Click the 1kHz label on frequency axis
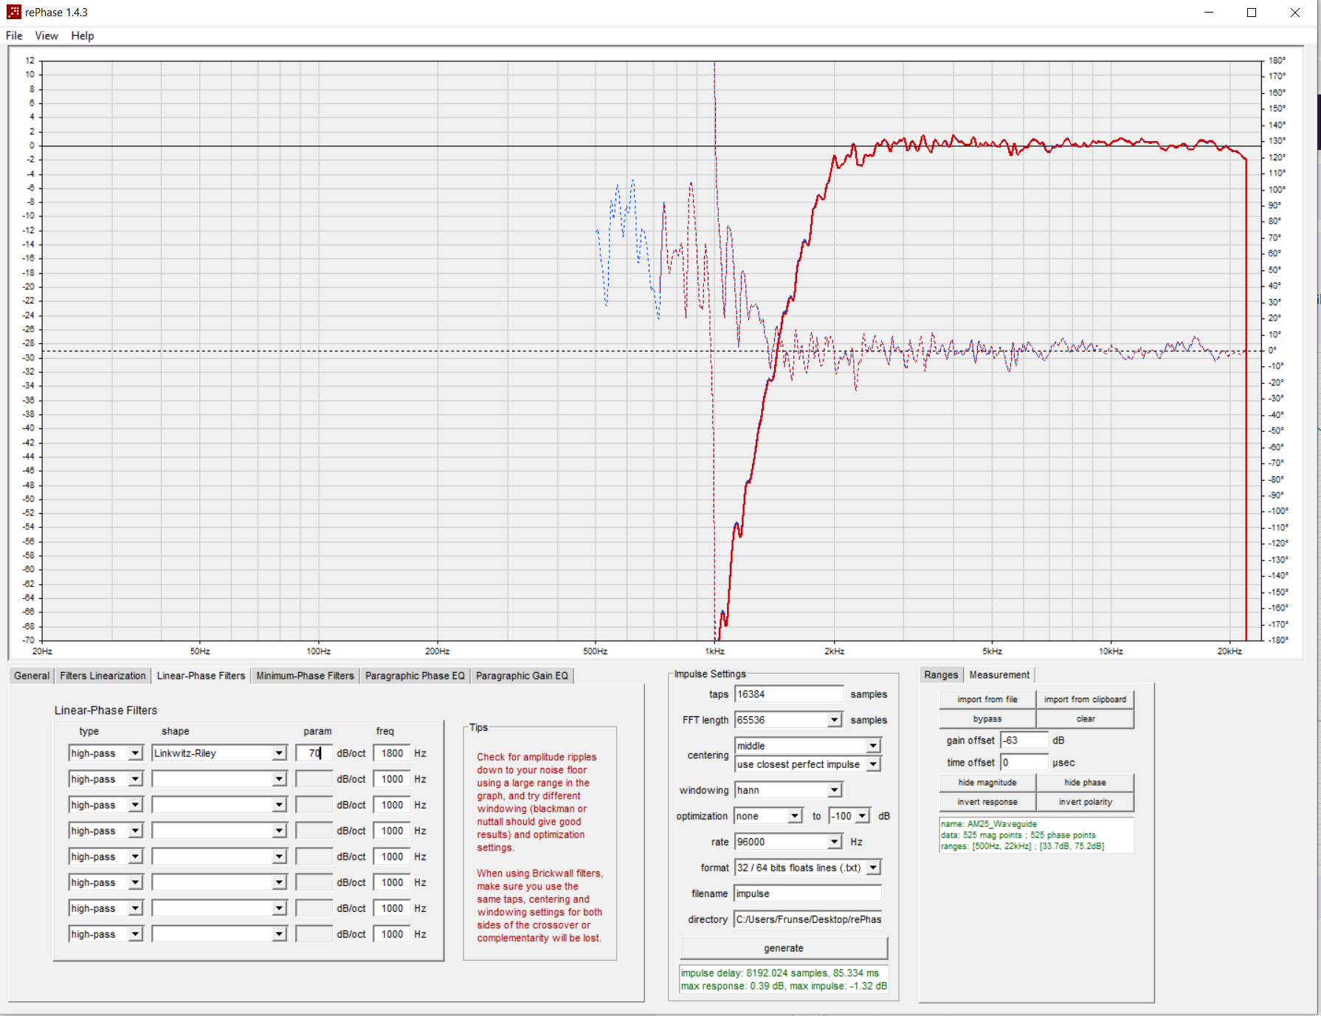 pyautogui.click(x=714, y=651)
